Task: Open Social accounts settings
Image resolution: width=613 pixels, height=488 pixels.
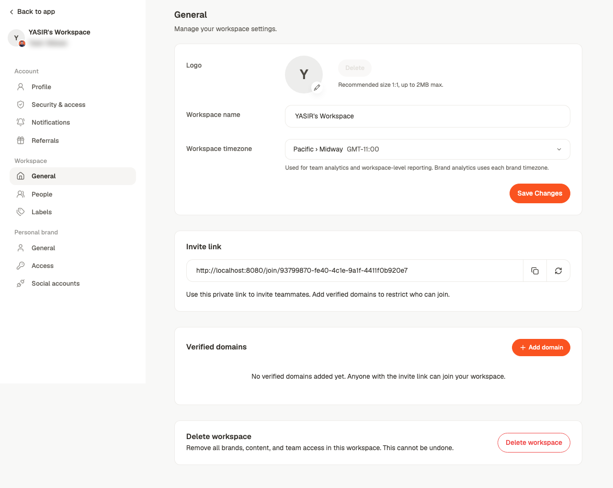Action: click(x=73, y=283)
